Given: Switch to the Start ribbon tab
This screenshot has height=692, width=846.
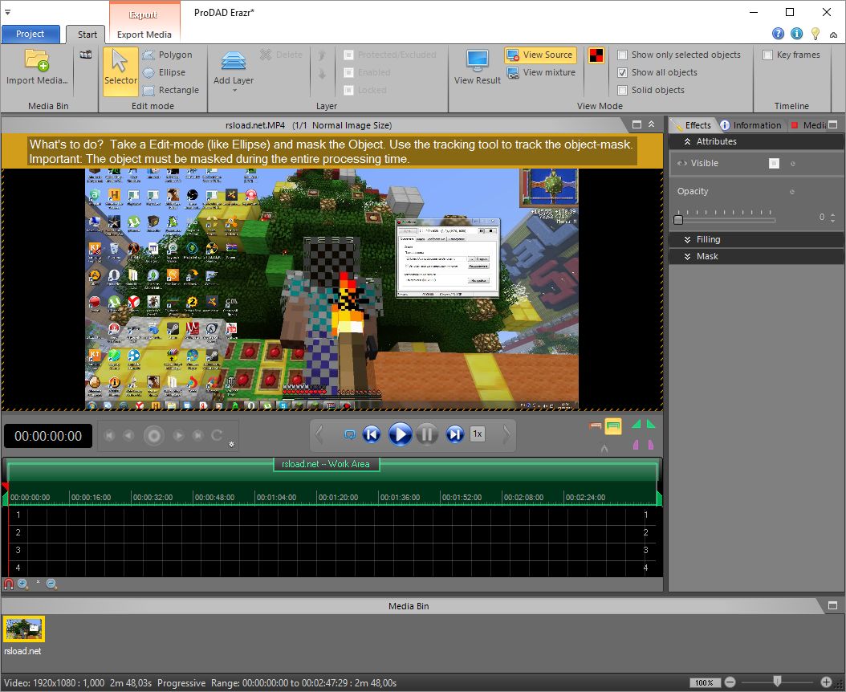Looking at the screenshot, I should click(87, 35).
